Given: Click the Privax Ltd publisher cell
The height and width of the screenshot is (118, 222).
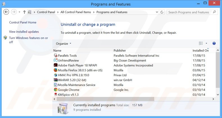Looking at the screenshot, I should point(120,75).
